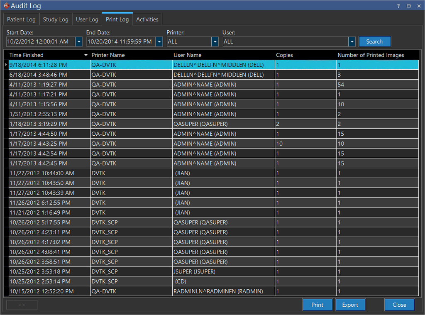Image resolution: width=425 pixels, height=315 pixels.
Task: Export the print log
Action: tap(350, 305)
